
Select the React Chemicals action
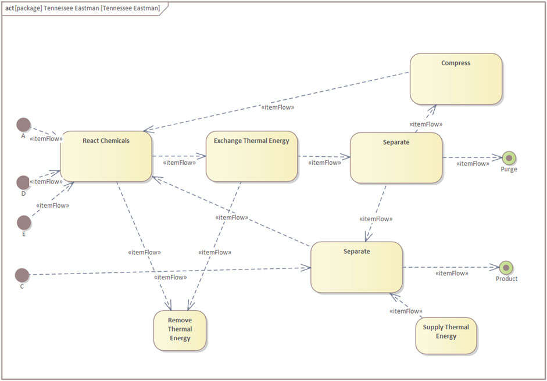(x=106, y=156)
